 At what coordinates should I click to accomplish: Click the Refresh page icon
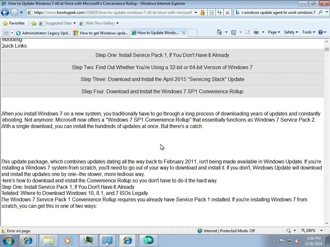[219, 13]
